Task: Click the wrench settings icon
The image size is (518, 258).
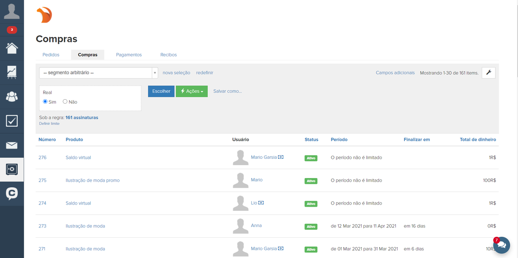Action: coord(489,73)
